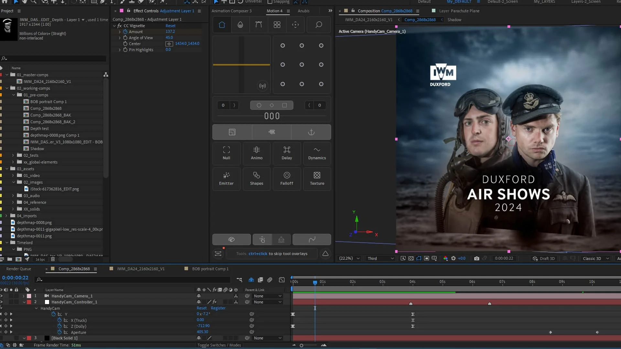621x349 pixels.
Task: Open Classic 3D renderer dropdown
Action: click(x=596, y=259)
